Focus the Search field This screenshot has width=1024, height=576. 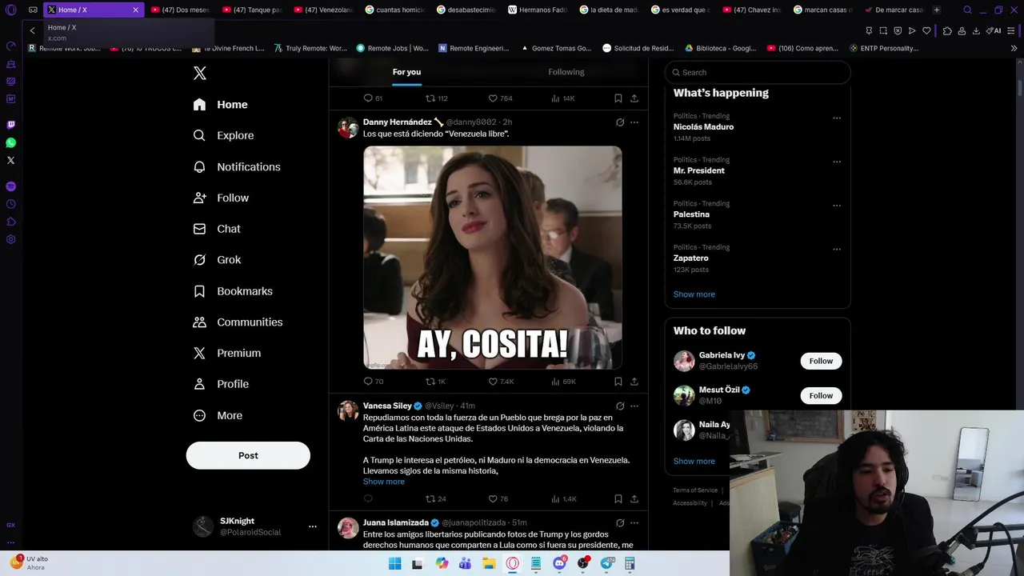click(x=758, y=72)
